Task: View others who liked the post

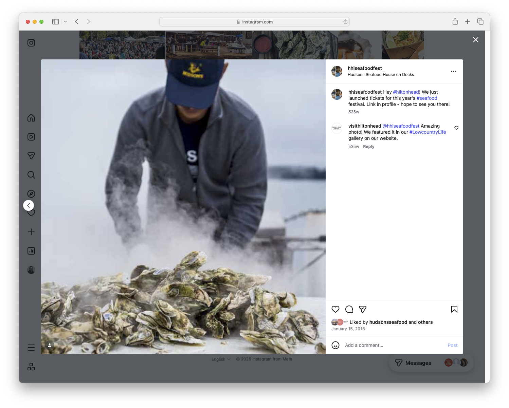Action: click(x=425, y=322)
